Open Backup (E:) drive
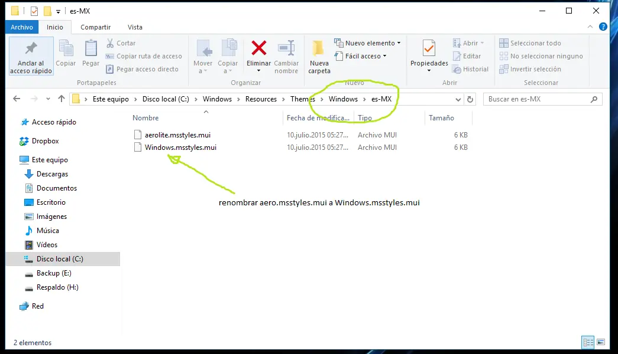 pyautogui.click(x=48, y=273)
